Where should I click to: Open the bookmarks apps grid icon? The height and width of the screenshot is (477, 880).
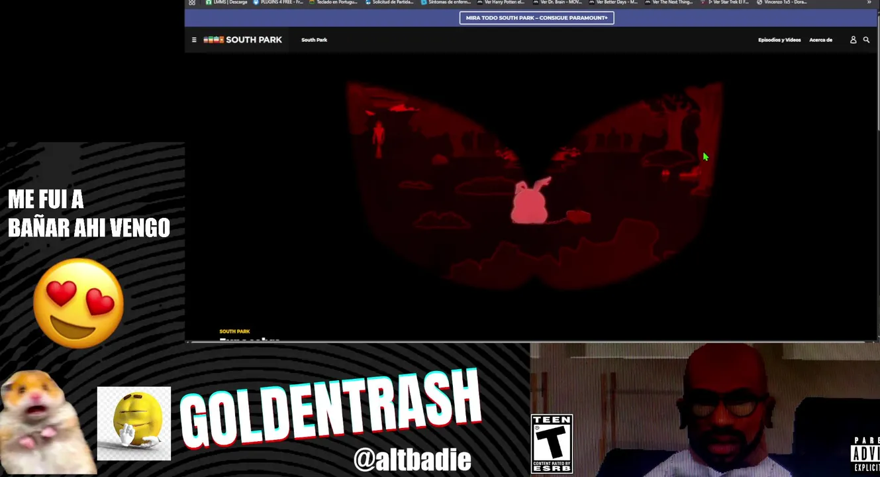click(x=192, y=3)
